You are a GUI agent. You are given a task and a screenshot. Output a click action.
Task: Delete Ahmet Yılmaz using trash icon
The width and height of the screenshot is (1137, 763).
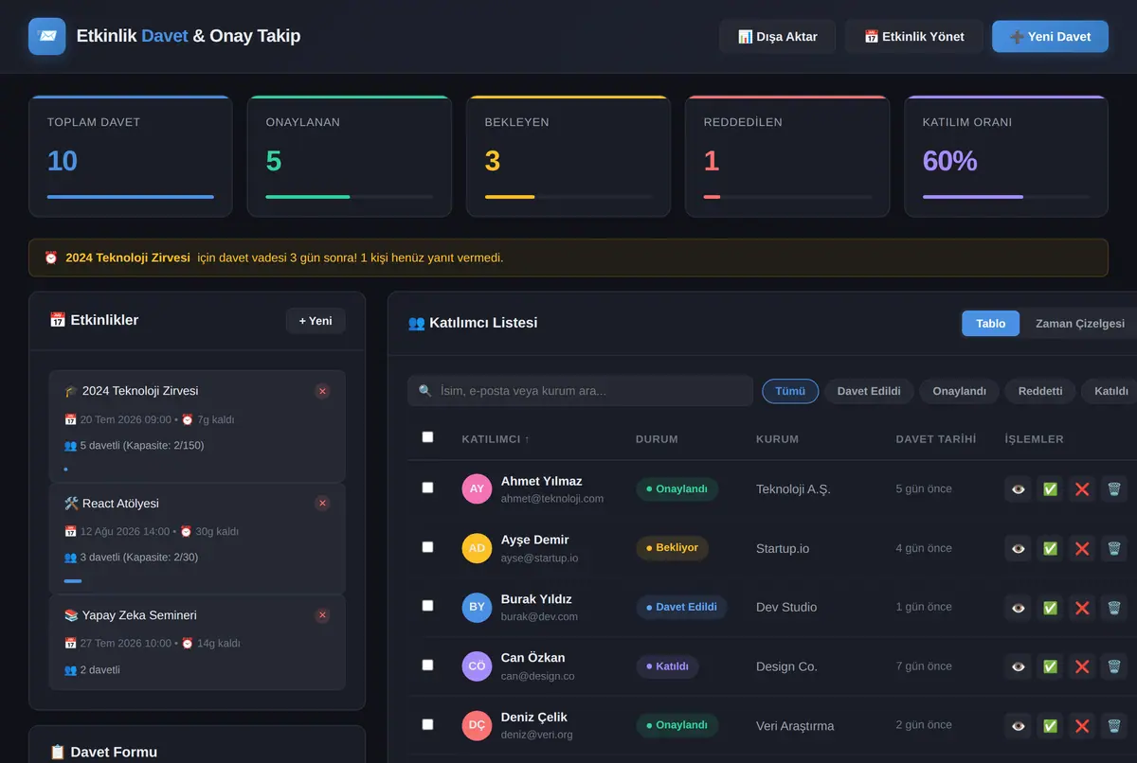coord(1114,489)
